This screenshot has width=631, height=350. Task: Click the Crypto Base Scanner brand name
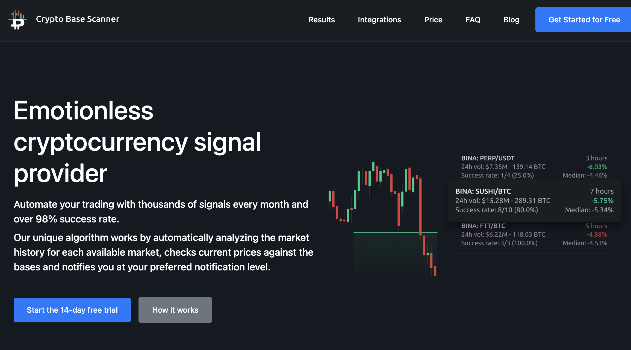pyautogui.click(x=78, y=19)
